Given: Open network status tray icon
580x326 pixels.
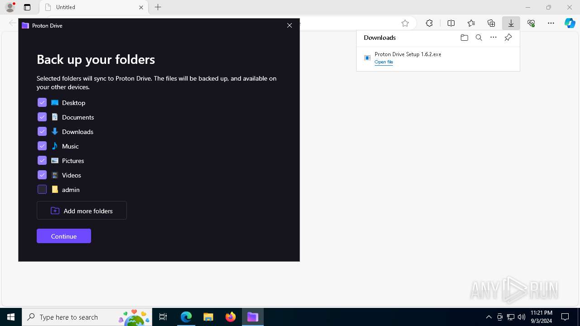Looking at the screenshot, I should [x=510, y=317].
